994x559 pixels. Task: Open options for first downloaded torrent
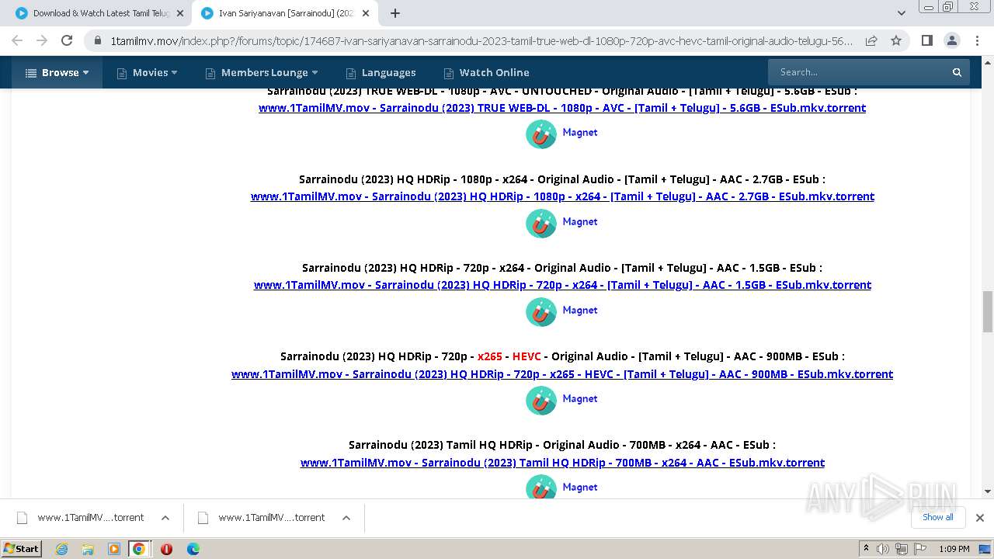(165, 518)
